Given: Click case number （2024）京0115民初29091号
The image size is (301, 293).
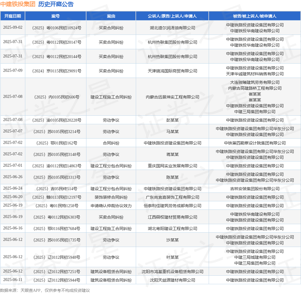Looking at the screenshot, I should pos(56,71).
